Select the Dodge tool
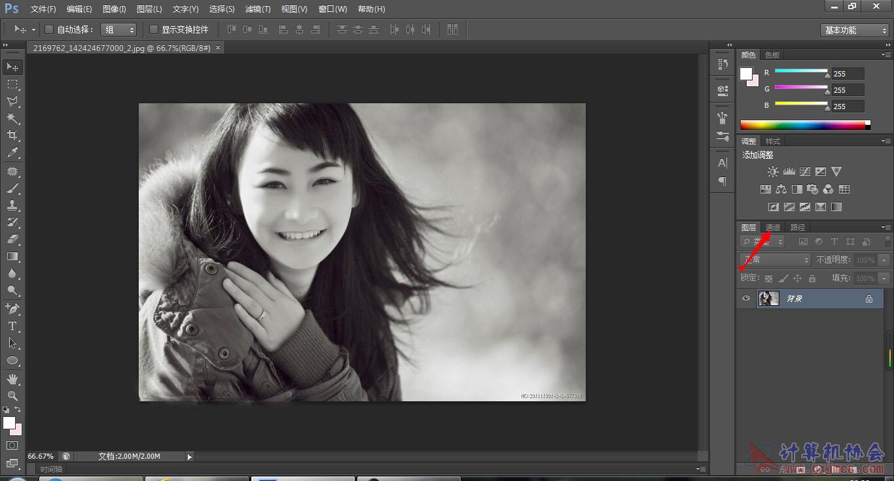The width and height of the screenshot is (894, 481). [12, 290]
